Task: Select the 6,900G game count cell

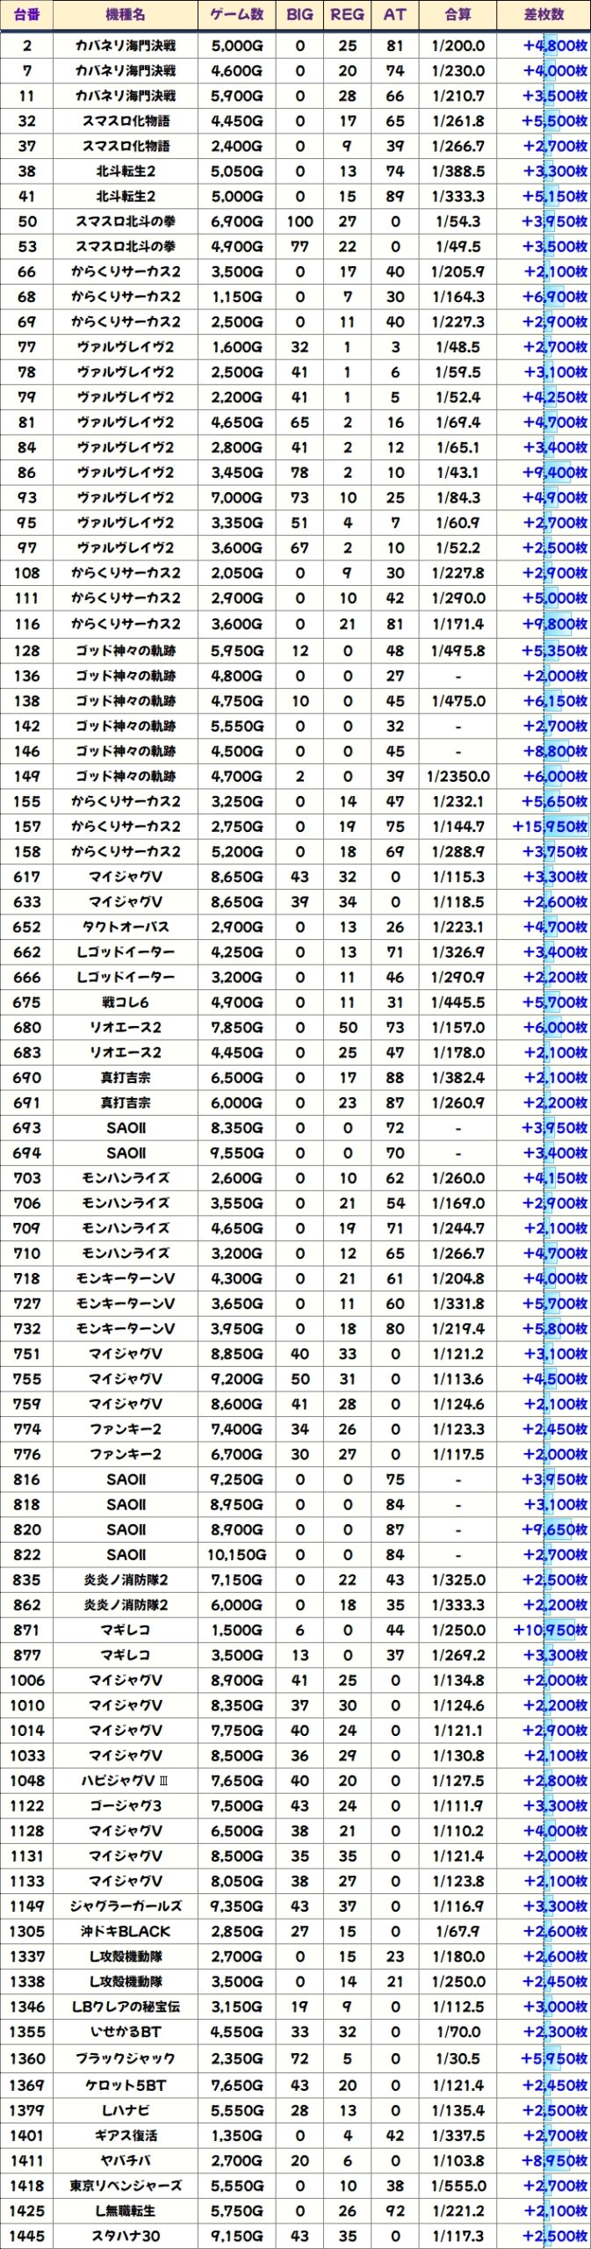Action: click(x=237, y=222)
